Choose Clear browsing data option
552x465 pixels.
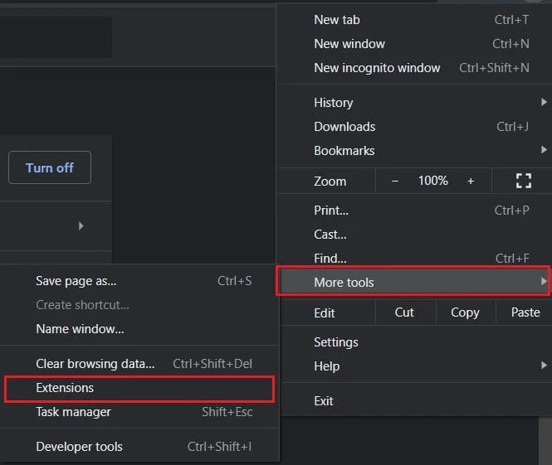pos(95,364)
